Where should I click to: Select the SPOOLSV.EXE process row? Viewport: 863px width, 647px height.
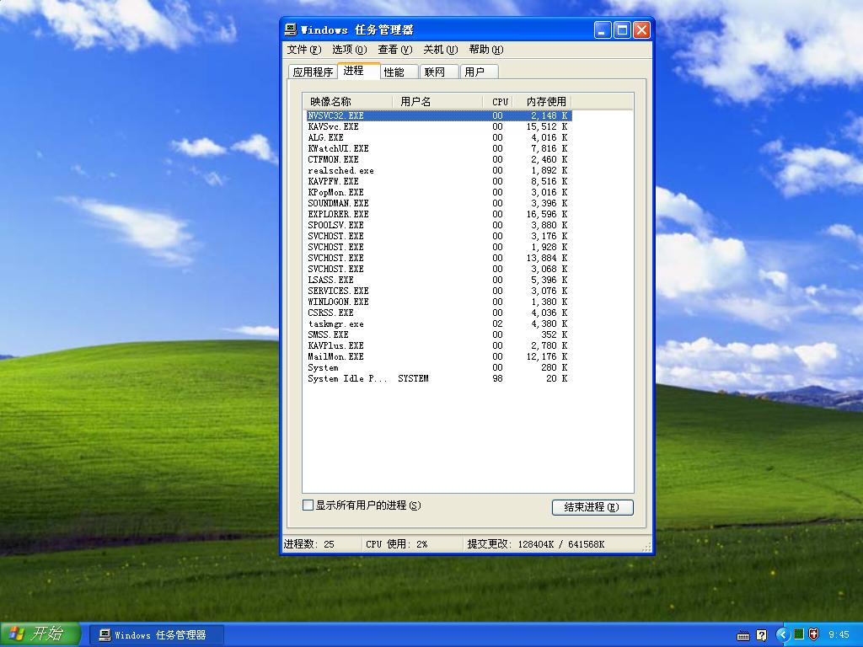pyautogui.click(x=439, y=225)
